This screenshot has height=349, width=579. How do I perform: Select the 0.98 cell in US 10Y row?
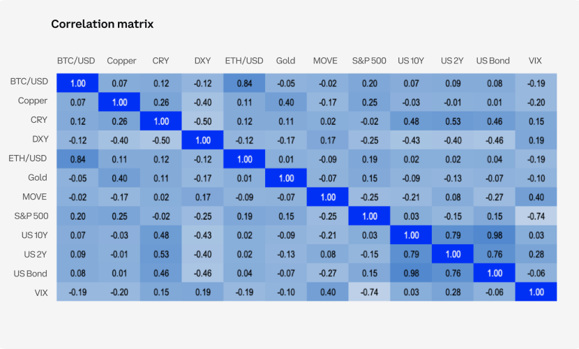(x=493, y=235)
